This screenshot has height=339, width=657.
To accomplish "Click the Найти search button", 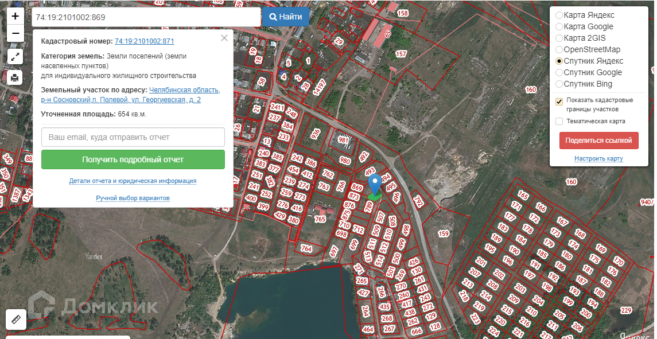I will click(x=286, y=17).
